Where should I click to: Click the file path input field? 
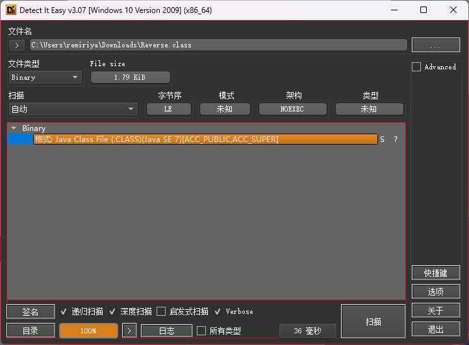click(x=218, y=45)
